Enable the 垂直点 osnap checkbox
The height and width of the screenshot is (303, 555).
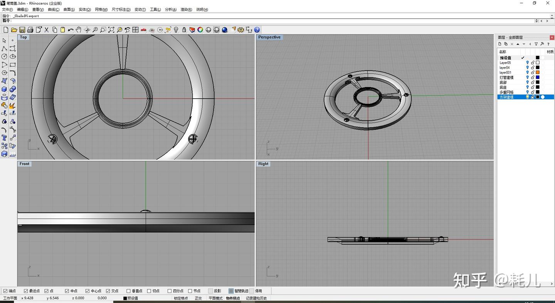coord(129,291)
